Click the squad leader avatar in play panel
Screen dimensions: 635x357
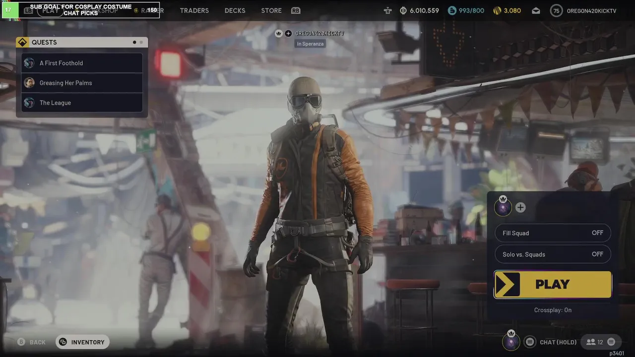point(503,207)
